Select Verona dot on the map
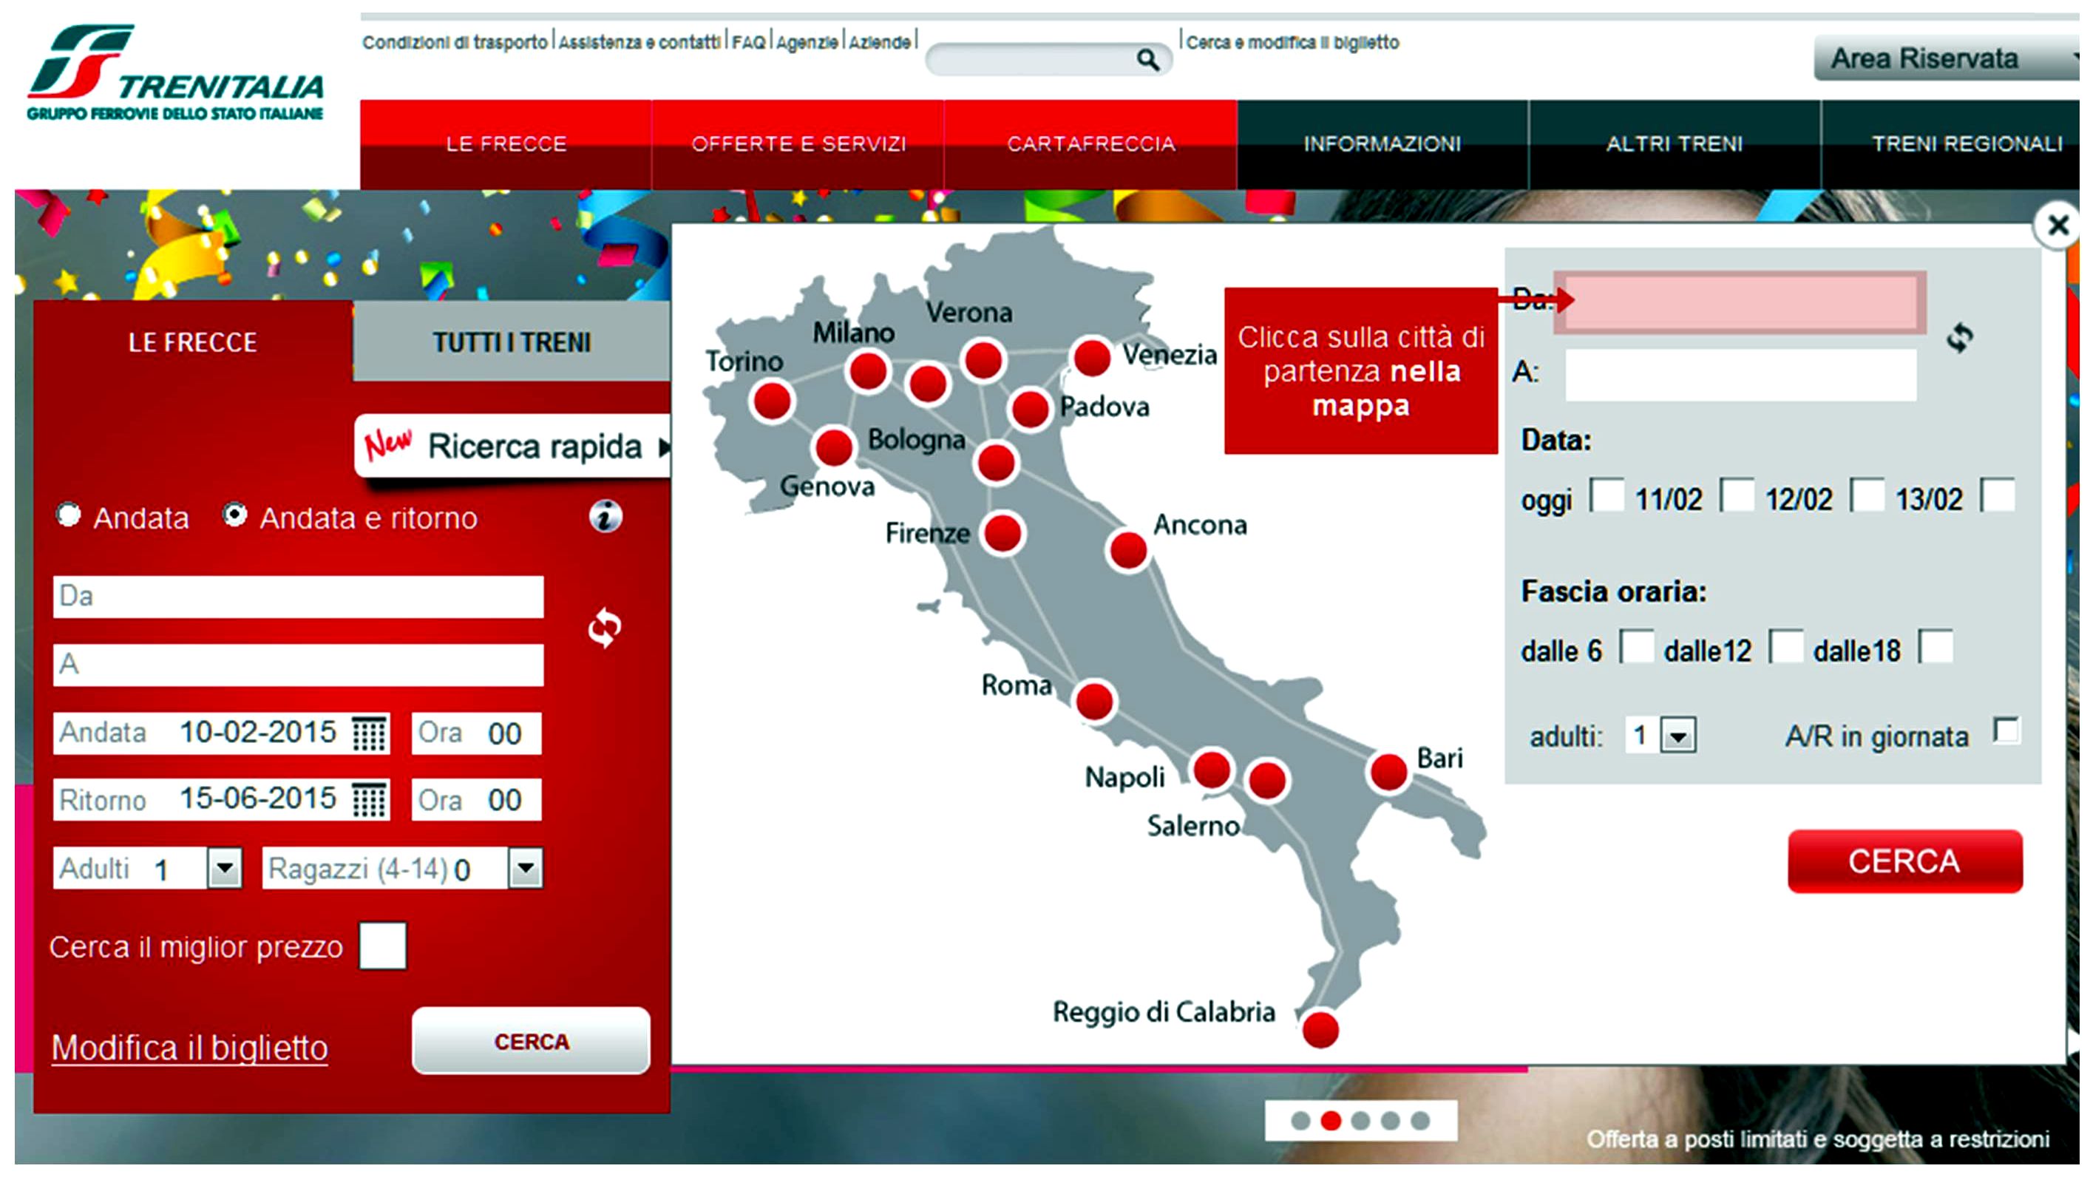 [983, 359]
